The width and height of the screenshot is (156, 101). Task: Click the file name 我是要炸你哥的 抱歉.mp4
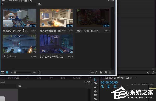coord(53,31)
